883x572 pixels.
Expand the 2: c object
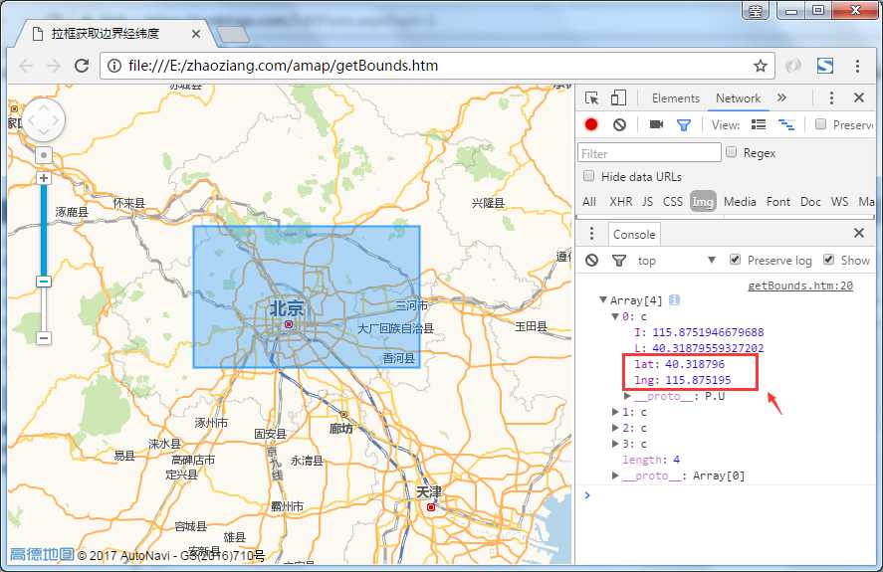[615, 428]
